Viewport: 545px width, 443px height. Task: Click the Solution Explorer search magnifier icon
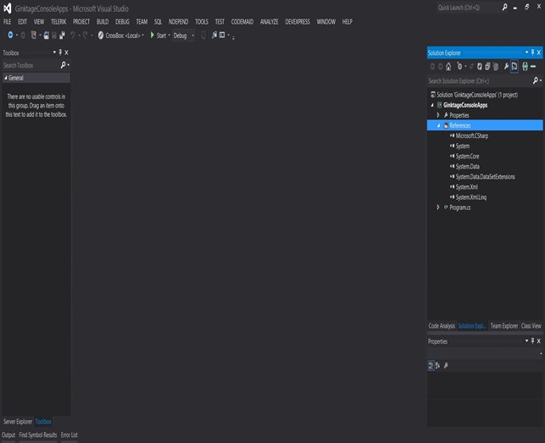(x=536, y=81)
